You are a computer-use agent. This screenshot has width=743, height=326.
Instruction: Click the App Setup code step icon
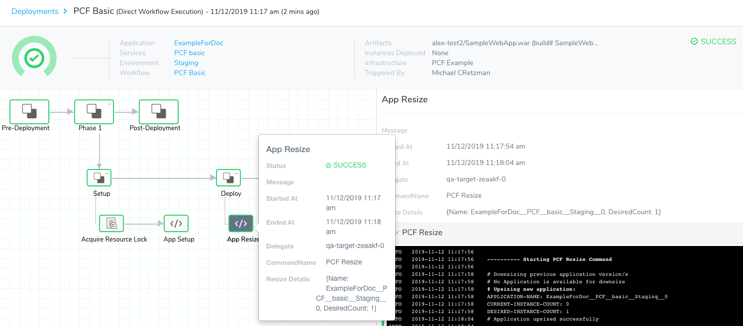point(176,224)
